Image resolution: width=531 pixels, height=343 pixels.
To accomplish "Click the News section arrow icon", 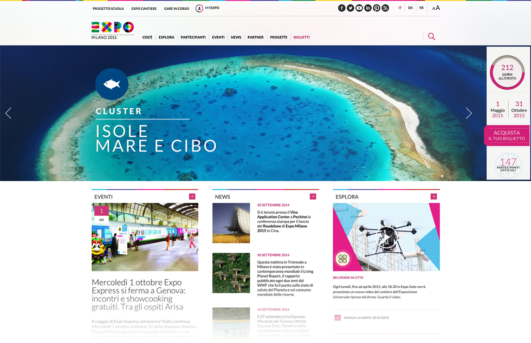I will [313, 196].
